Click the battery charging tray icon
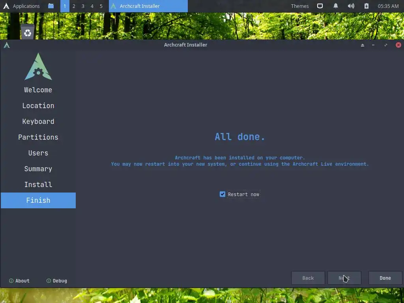The height and width of the screenshot is (303, 404). click(367, 6)
